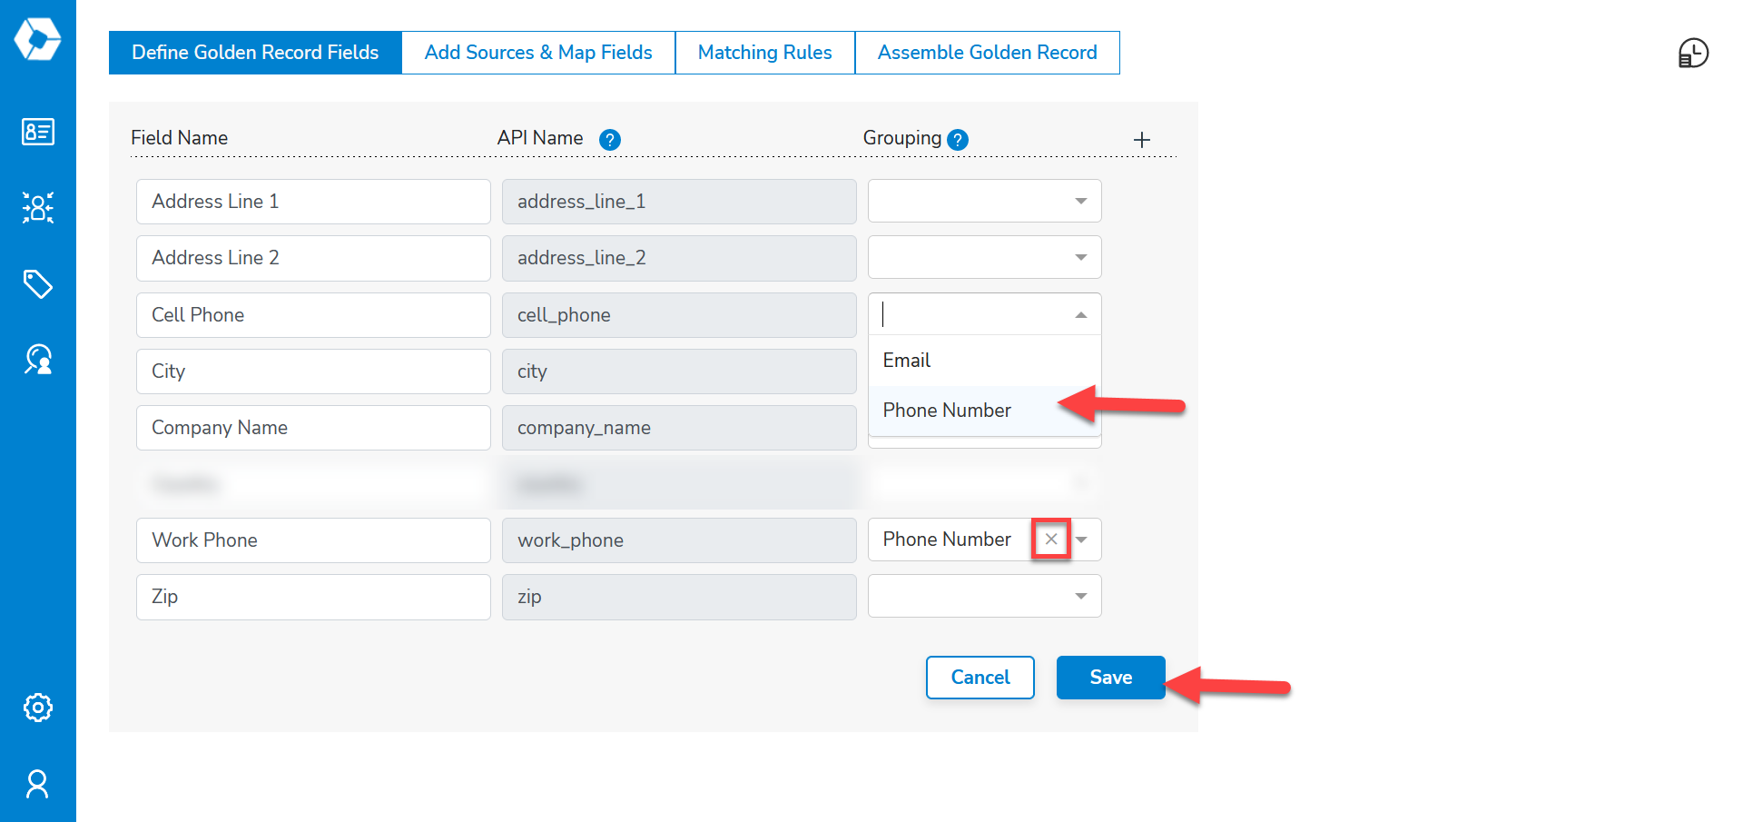
Task: Switch to the Matching Rules tab
Action: [x=764, y=53]
